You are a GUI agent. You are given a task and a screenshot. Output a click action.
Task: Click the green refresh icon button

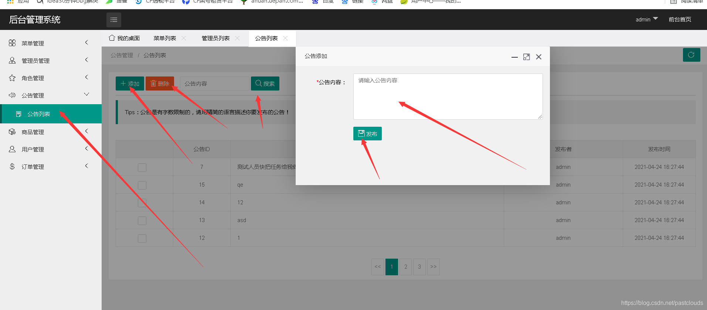click(691, 55)
